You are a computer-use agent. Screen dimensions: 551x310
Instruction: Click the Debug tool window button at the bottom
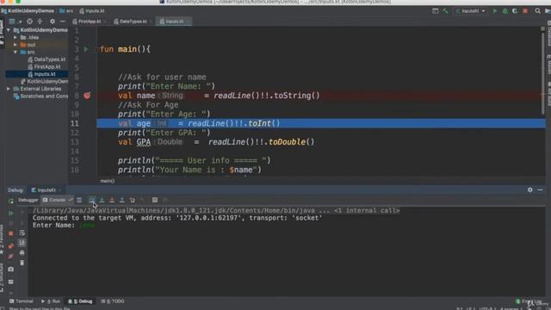(80, 301)
